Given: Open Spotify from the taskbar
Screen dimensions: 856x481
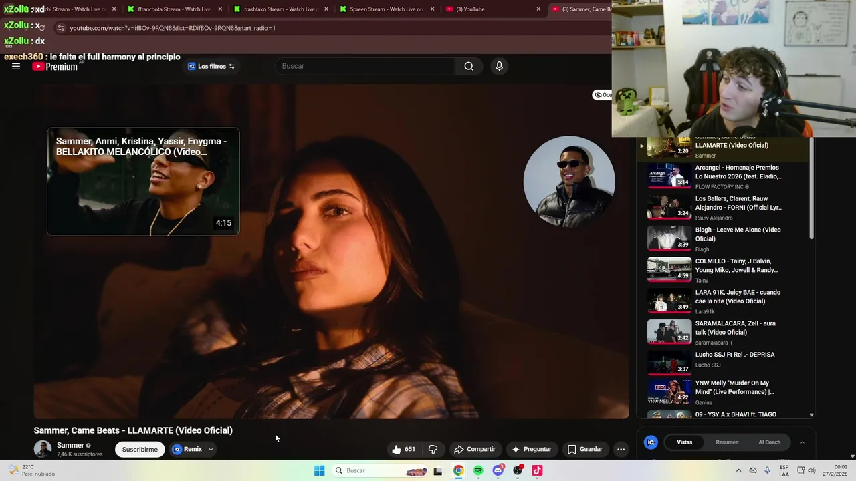Looking at the screenshot, I should [x=478, y=470].
